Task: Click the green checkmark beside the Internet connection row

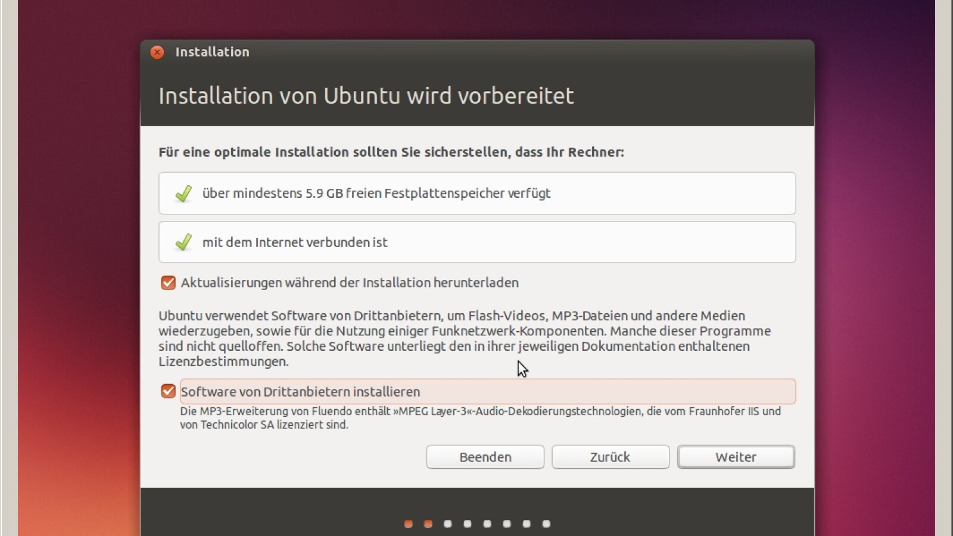Action: click(x=183, y=242)
